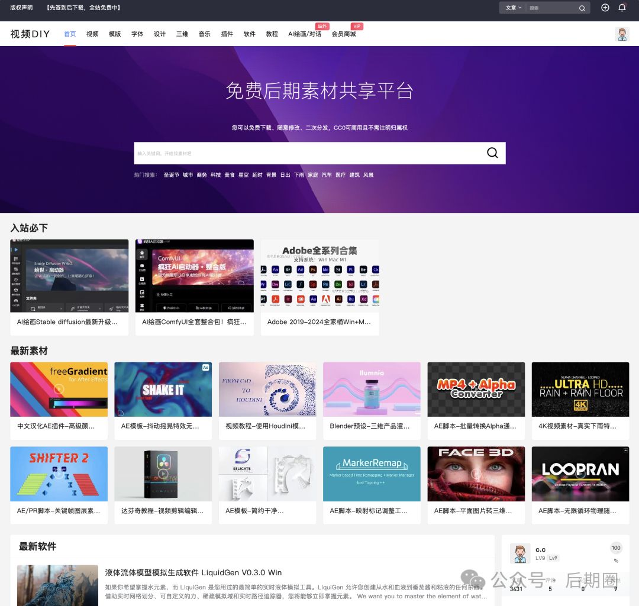
Task: Open the DaVinci tutorial box thumbnail
Action: pyautogui.click(x=163, y=474)
